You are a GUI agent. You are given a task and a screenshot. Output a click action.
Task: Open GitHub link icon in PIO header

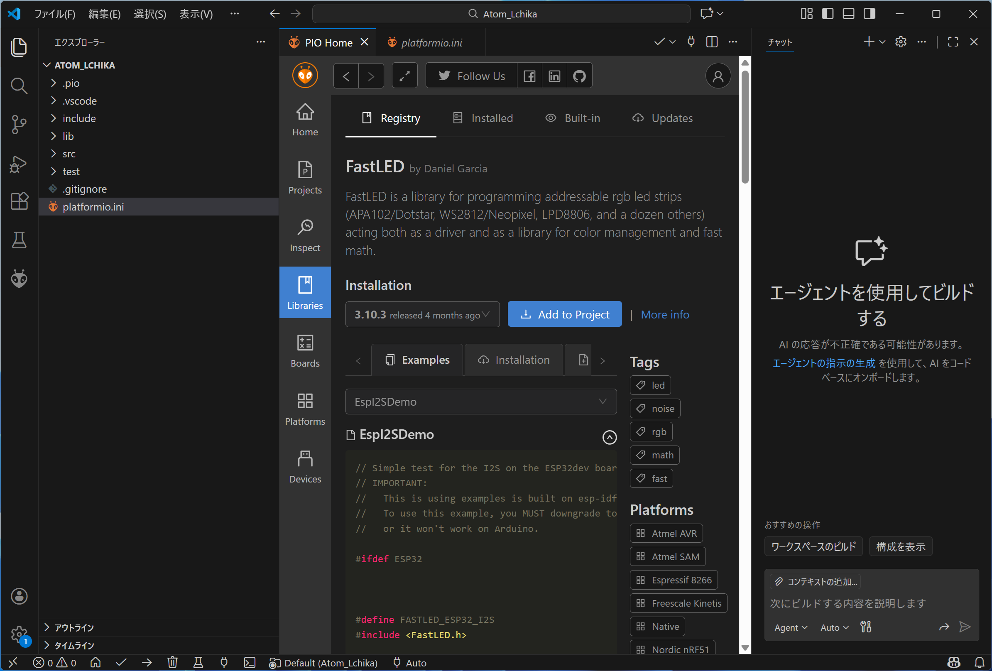(579, 76)
